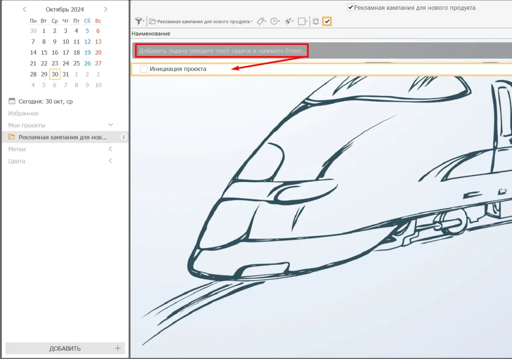Toggle the checkbox next to project title at top
The width and height of the screenshot is (512, 359).
pyautogui.click(x=350, y=8)
